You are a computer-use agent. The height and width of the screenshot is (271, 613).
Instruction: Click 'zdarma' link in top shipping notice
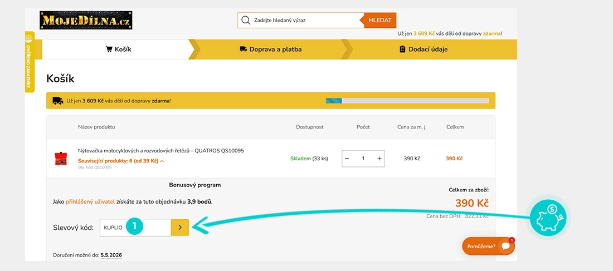(492, 33)
